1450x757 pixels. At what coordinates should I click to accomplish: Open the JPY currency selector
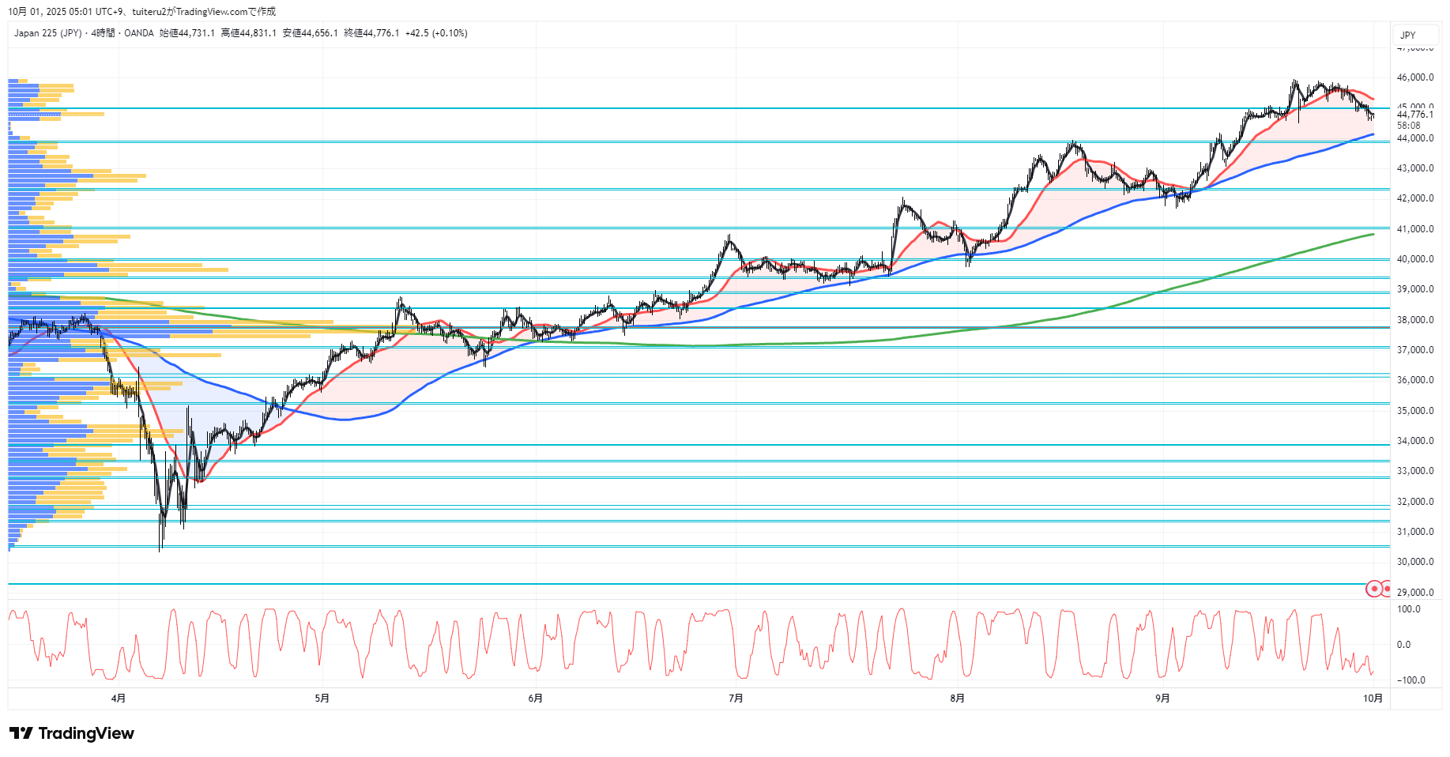point(1408,35)
